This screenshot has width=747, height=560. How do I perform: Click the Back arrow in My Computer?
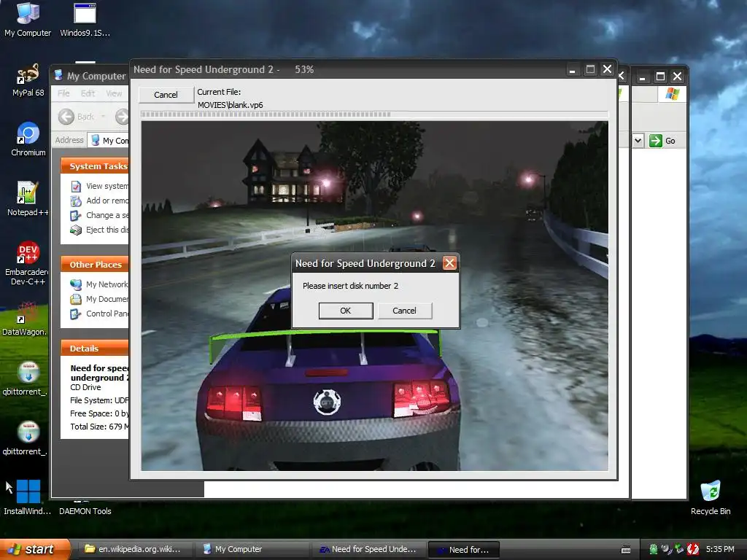[x=66, y=117]
